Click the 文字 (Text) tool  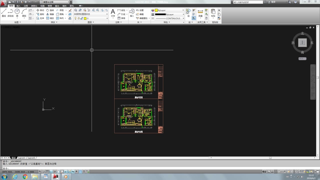pos(113,13)
